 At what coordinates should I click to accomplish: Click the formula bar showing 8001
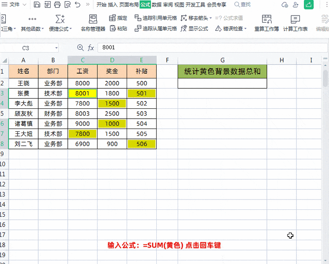pyautogui.click(x=212, y=48)
